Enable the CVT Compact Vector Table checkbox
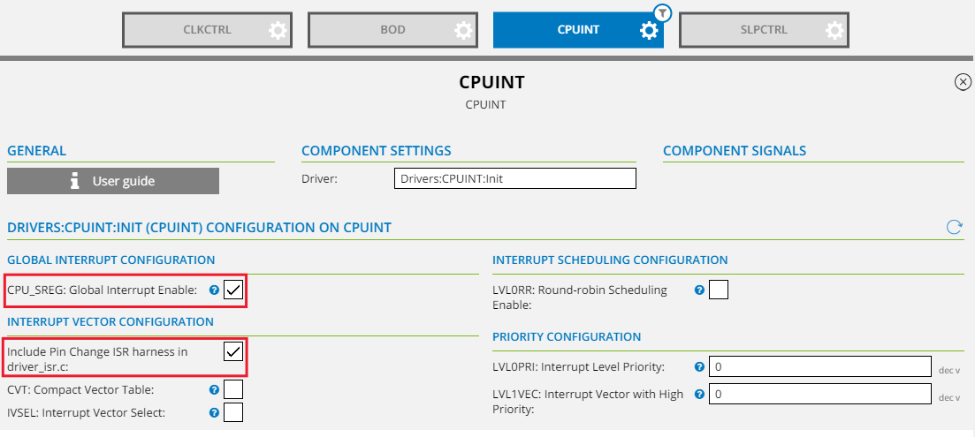 click(233, 388)
